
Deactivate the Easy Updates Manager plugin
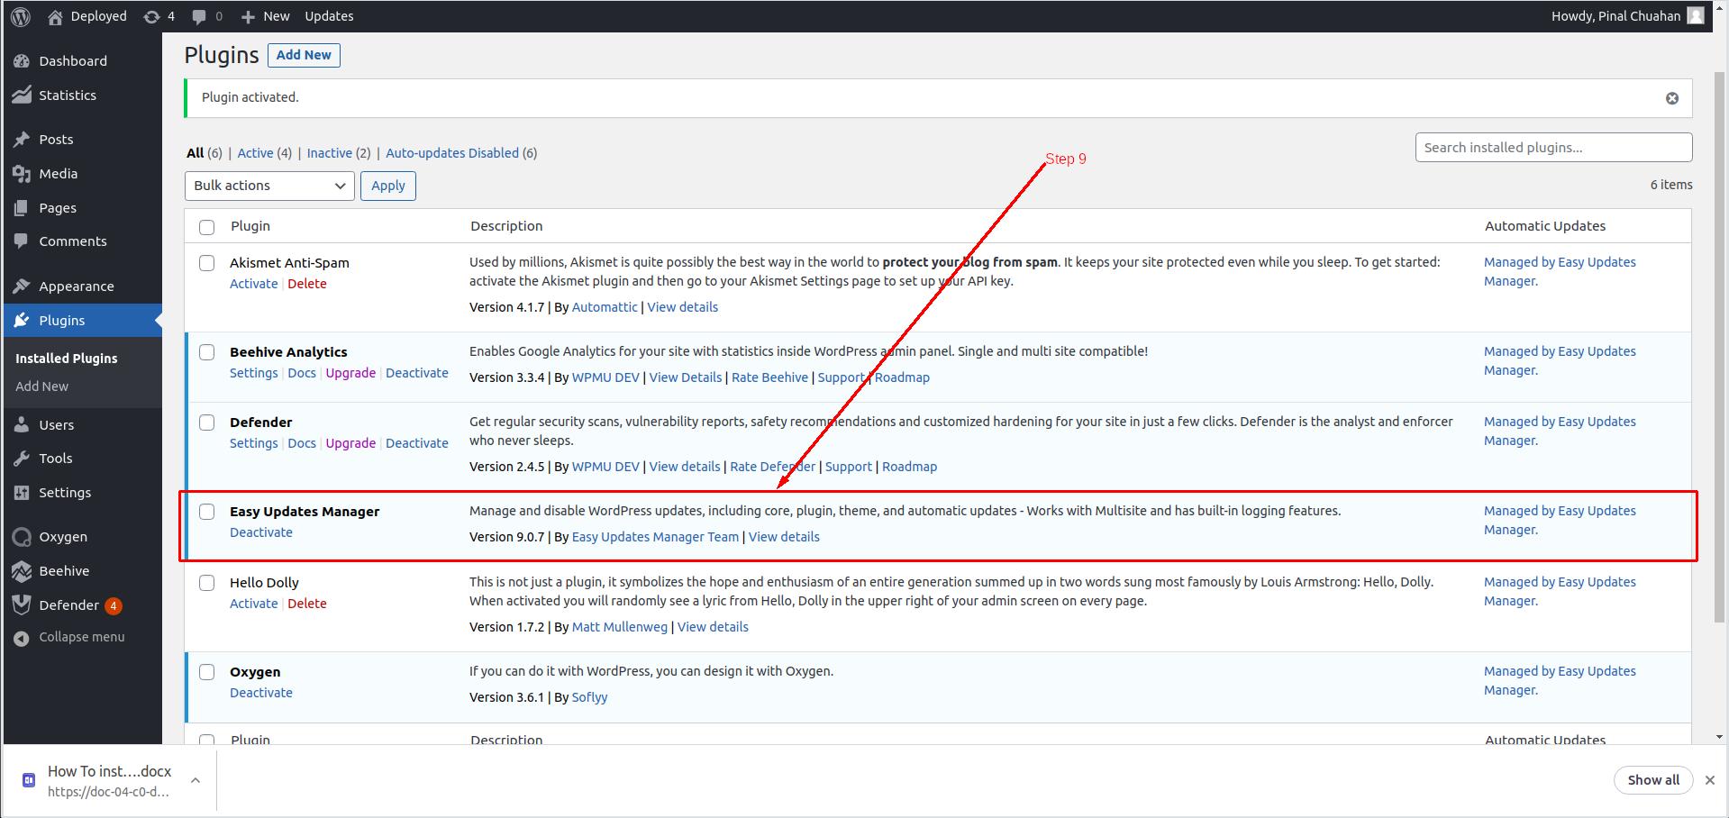[261, 532]
